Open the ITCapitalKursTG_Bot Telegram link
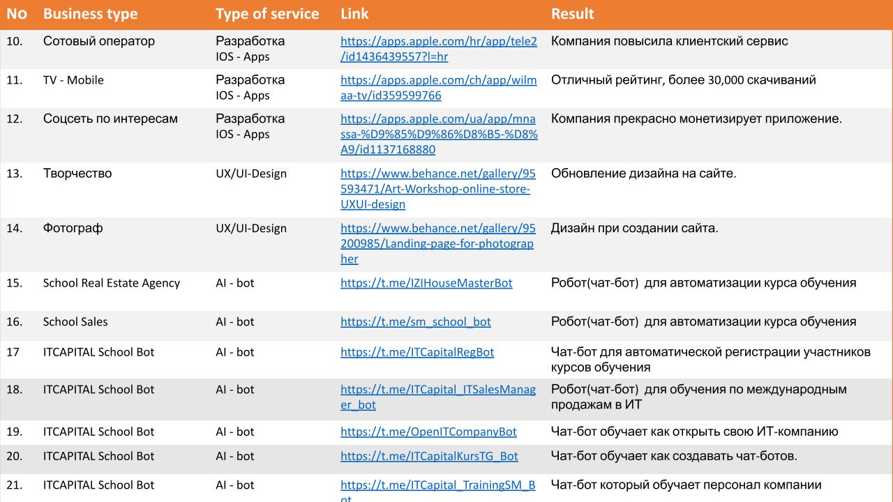The width and height of the screenshot is (893, 502). point(429,456)
